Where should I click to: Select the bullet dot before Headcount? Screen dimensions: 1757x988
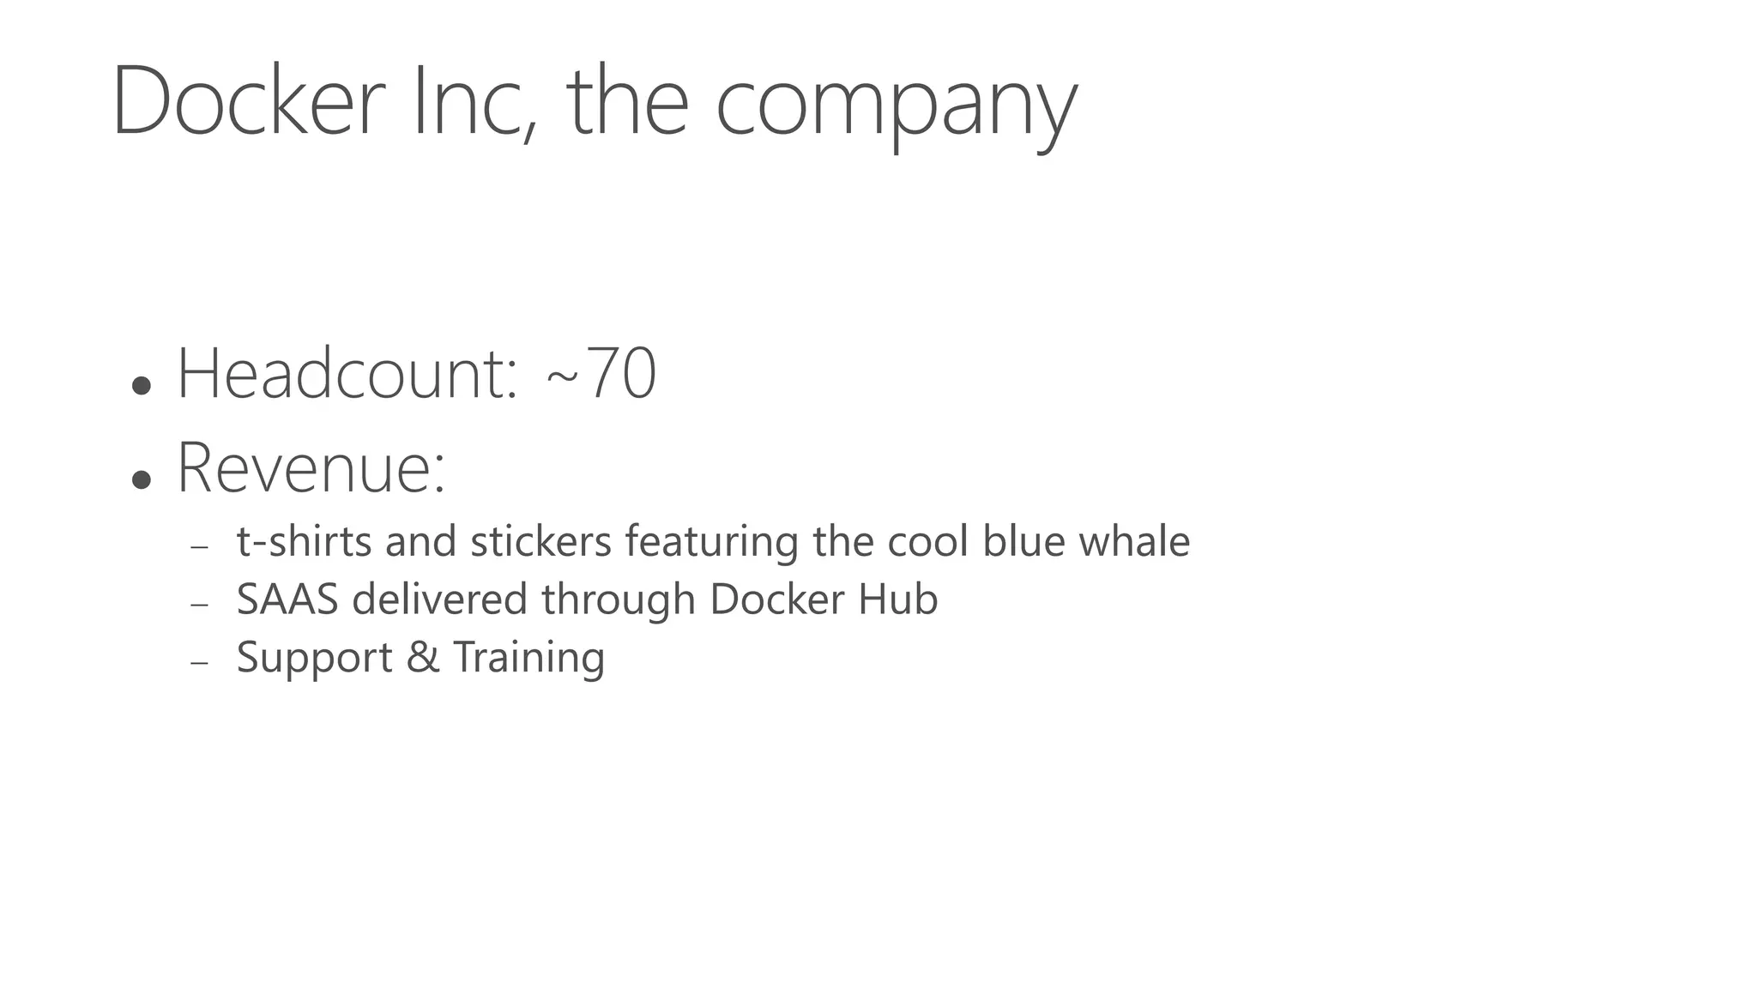click(142, 385)
